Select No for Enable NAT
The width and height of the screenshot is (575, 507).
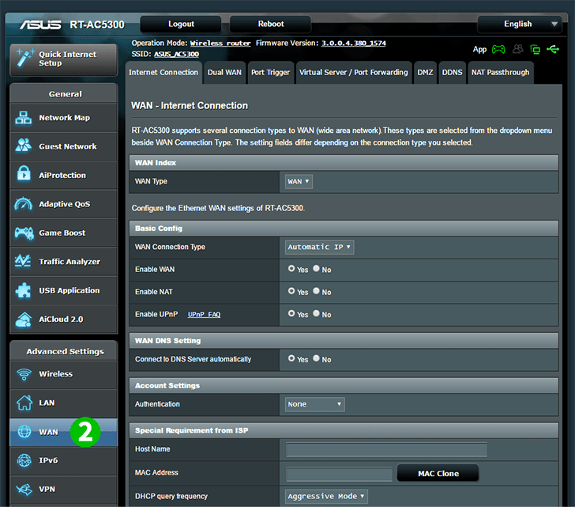click(316, 291)
